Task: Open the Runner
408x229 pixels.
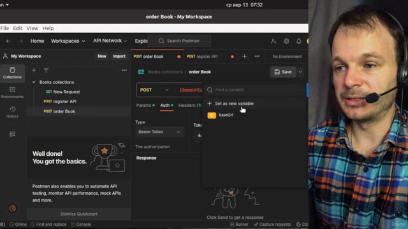Action: 239,225
